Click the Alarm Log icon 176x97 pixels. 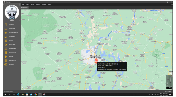point(6,52)
